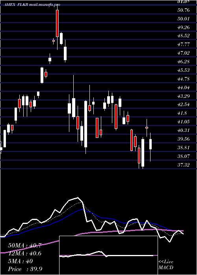
Task: Click the 47.77 price axis label
Action: tap(184, 44)
